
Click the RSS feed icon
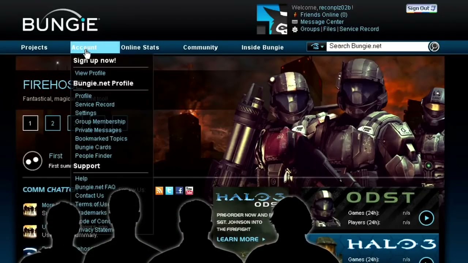coord(159,190)
